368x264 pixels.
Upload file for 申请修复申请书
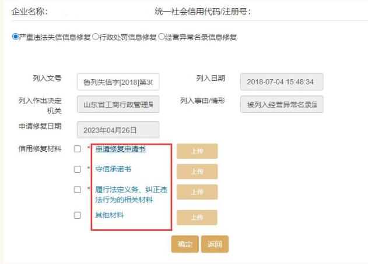point(197,151)
